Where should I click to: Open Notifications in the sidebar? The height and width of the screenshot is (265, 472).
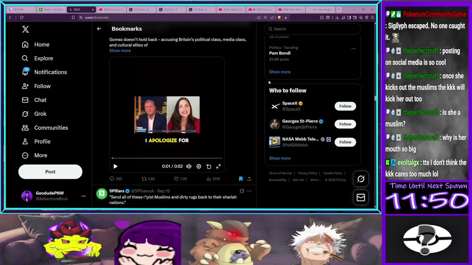[44, 72]
